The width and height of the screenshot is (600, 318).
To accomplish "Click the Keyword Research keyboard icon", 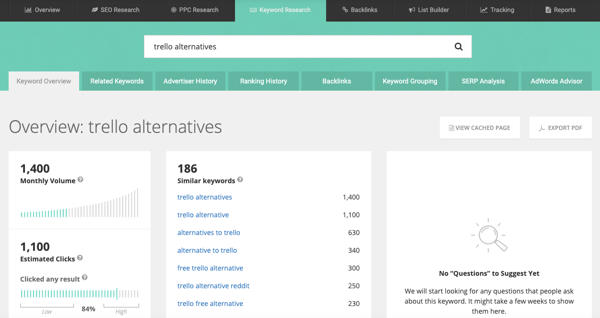I will (x=253, y=10).
